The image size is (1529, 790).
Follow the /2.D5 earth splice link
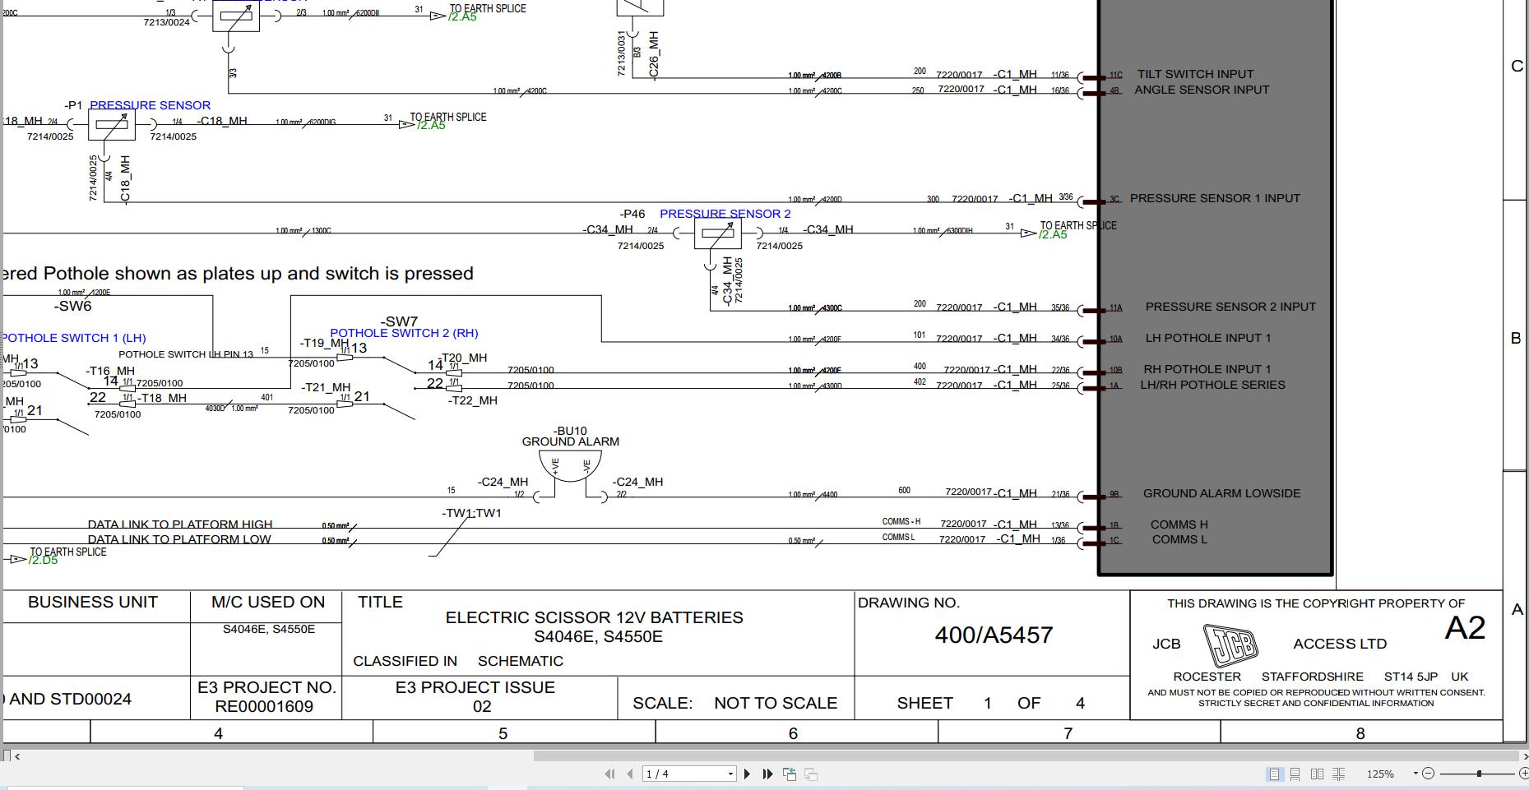(x=44, y=561)
